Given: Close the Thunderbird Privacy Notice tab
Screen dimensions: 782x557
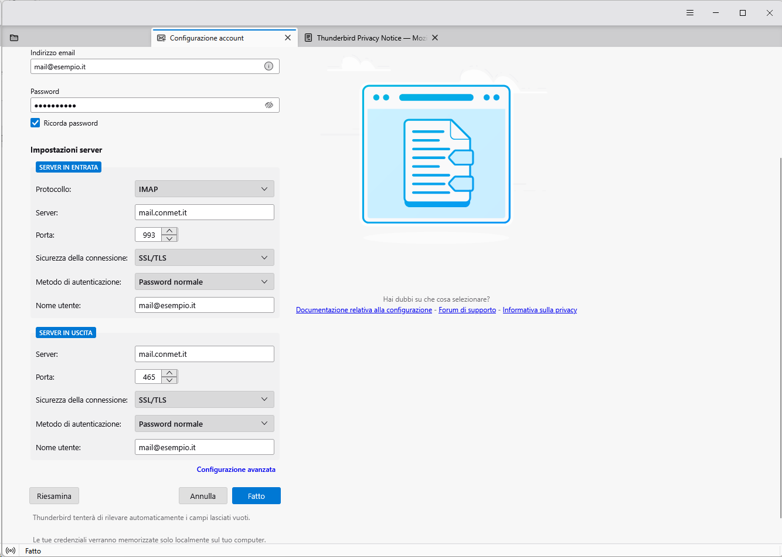Looking at the screenshot, I should point(434,38).
